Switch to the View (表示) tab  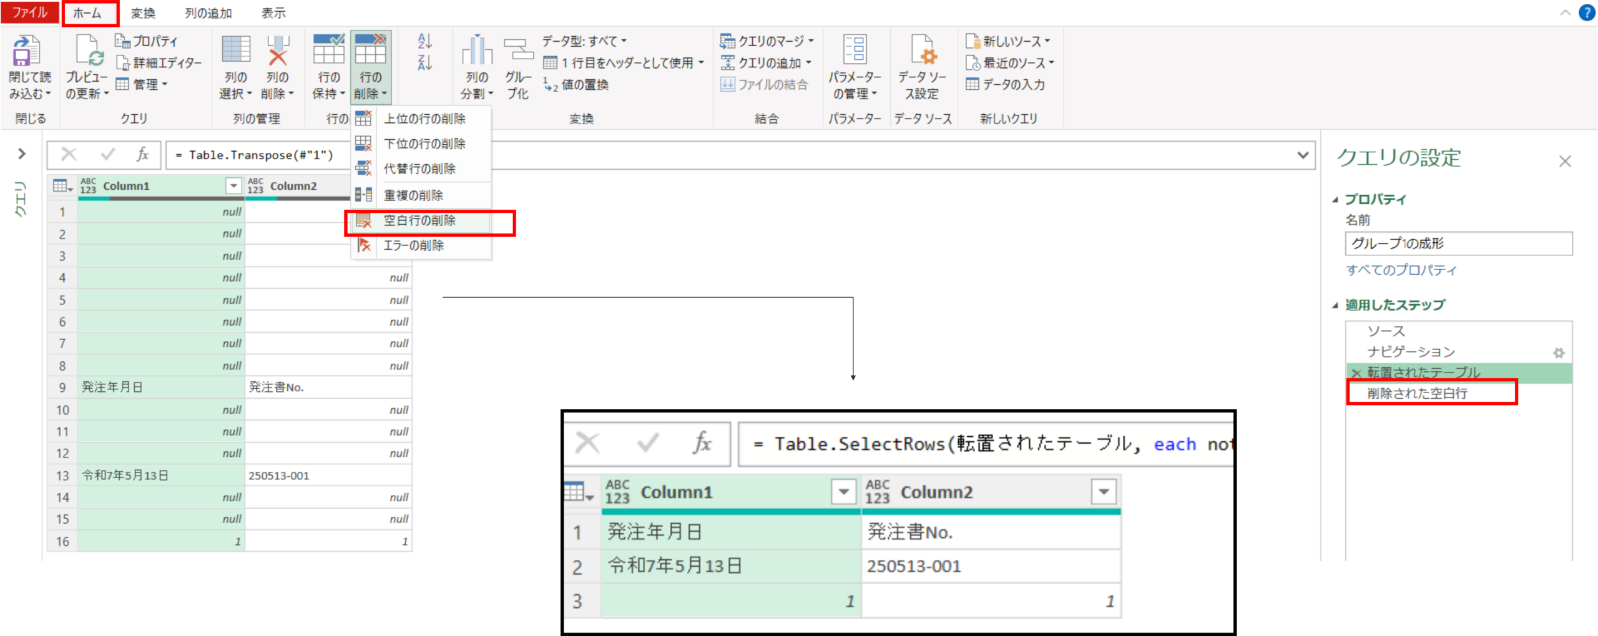point(273,13)
